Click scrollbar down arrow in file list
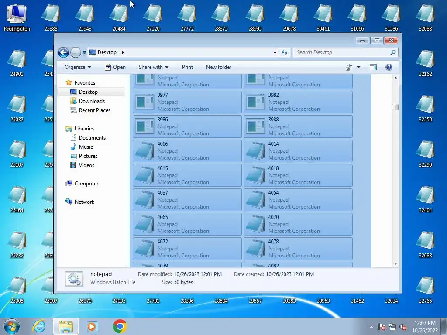The width and height of the screenshot is (447, 335). click(x=395, y=264)
